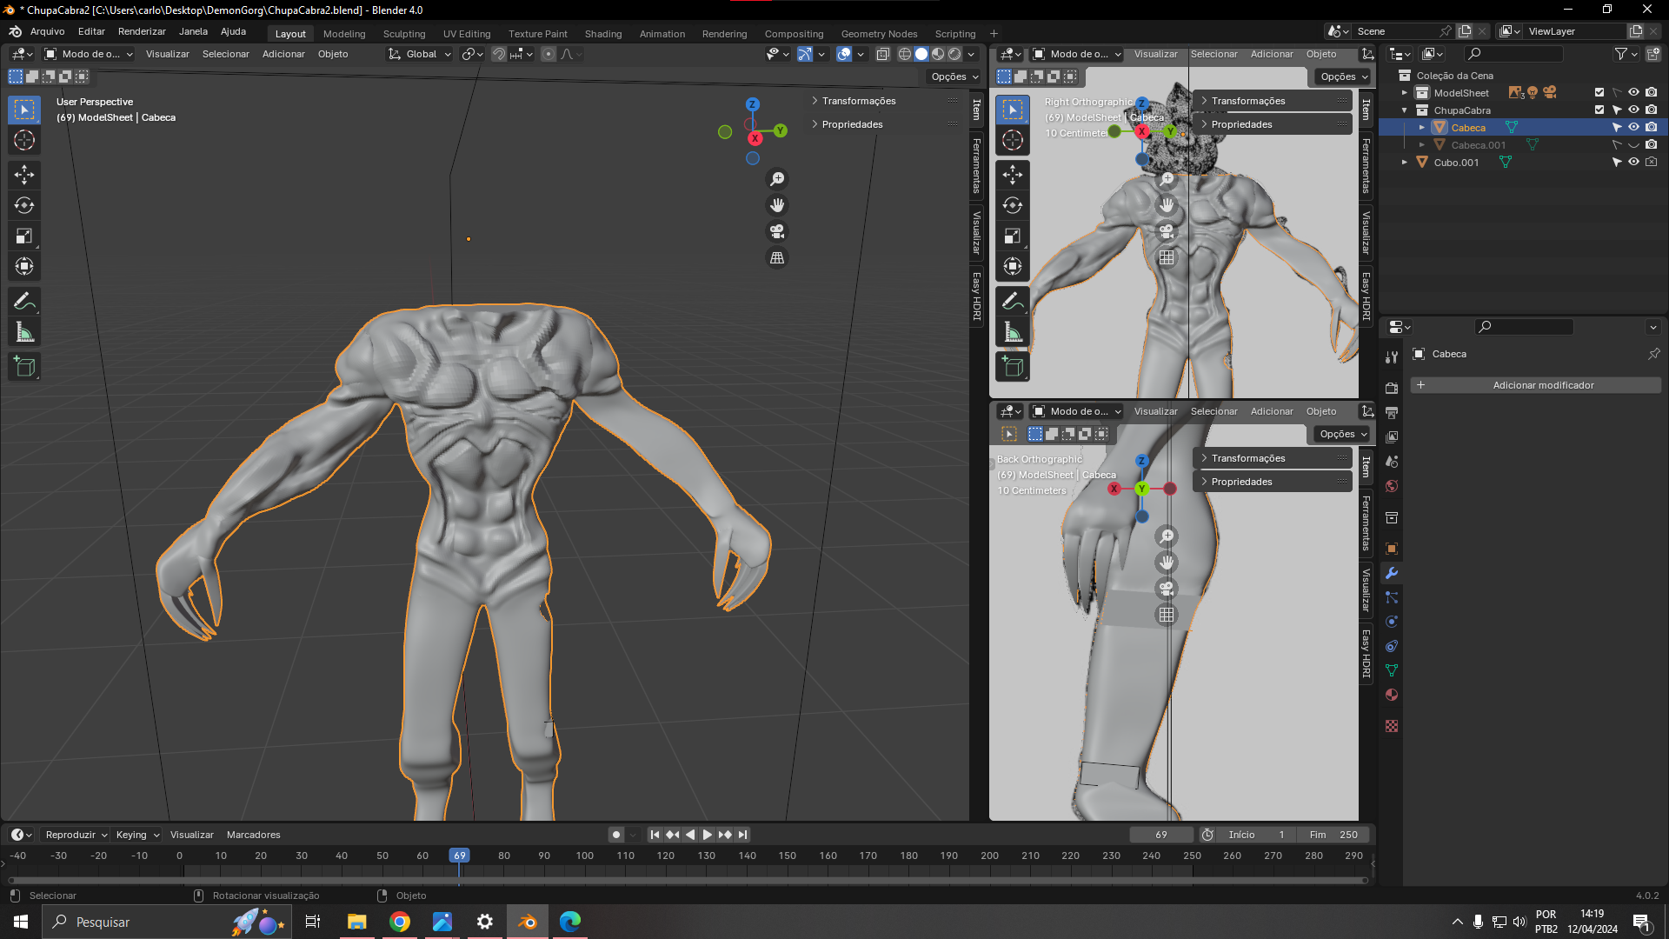1669x939 pixels.
Task: Expand the ModelSheet collection in outliner
Action: [1404, 92]
